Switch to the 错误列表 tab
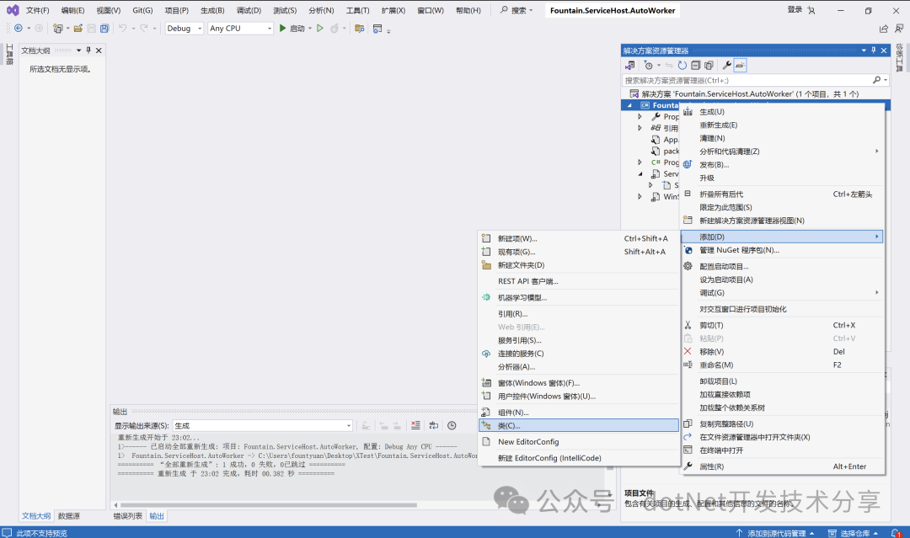The image size is (910, 538). coord(128,516)
